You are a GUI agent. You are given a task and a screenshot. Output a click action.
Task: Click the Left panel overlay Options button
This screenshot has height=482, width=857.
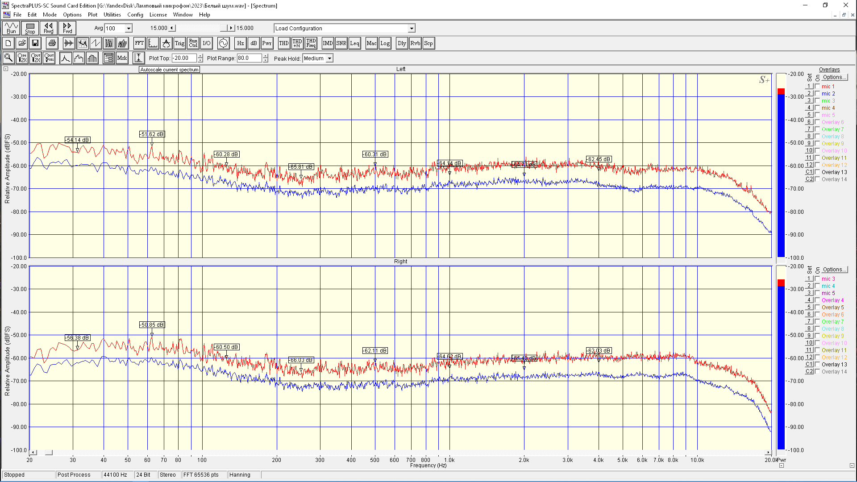coord(834,77)
